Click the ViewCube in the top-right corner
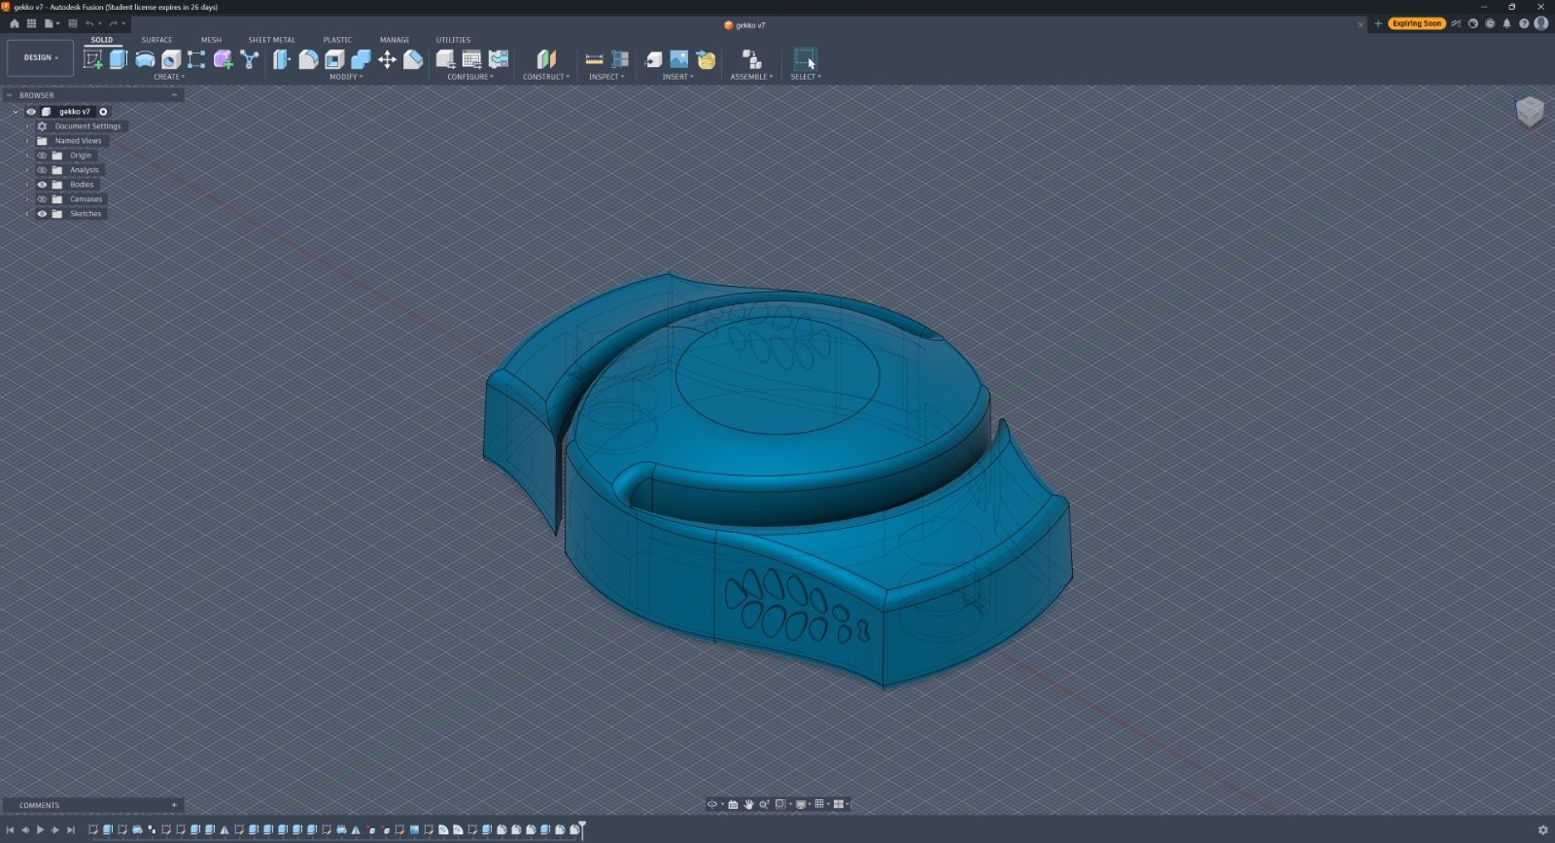This screenshot has height=843, width=1555. [x=1530, y=111]
